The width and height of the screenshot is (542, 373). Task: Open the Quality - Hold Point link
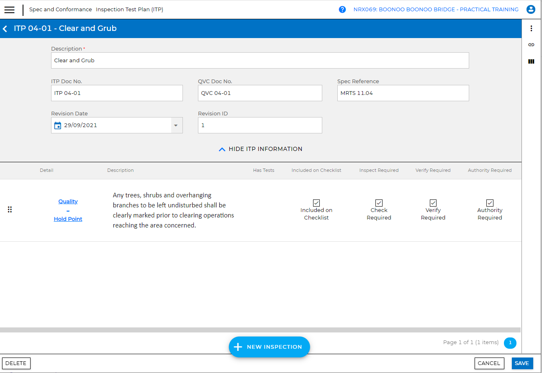68,210
